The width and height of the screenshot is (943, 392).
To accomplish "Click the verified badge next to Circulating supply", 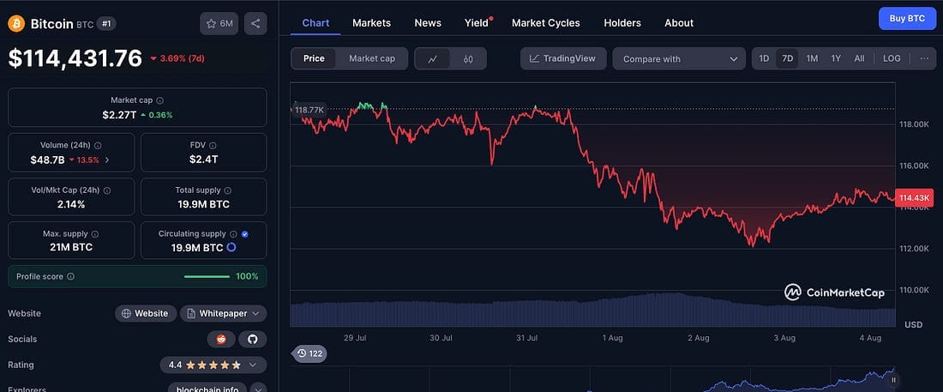I will pos(245,233).
